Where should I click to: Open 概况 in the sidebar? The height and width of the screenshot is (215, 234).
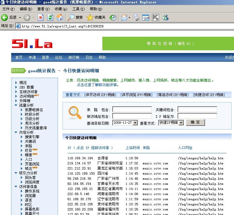coord(23,83)
